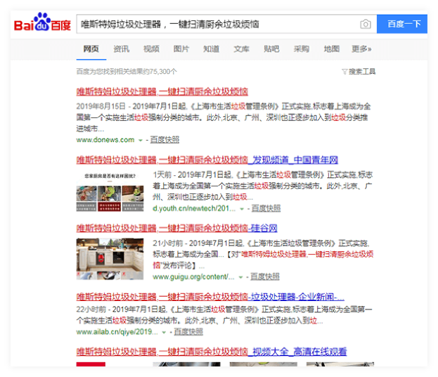
Task: Click the www.donews.com URL
Action: (x=105, y=140)
